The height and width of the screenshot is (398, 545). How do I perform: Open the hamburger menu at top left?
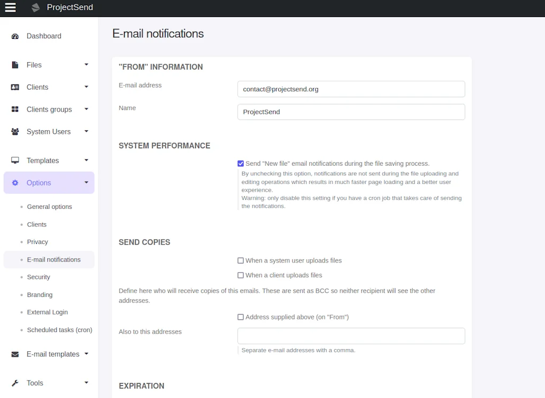10,7
